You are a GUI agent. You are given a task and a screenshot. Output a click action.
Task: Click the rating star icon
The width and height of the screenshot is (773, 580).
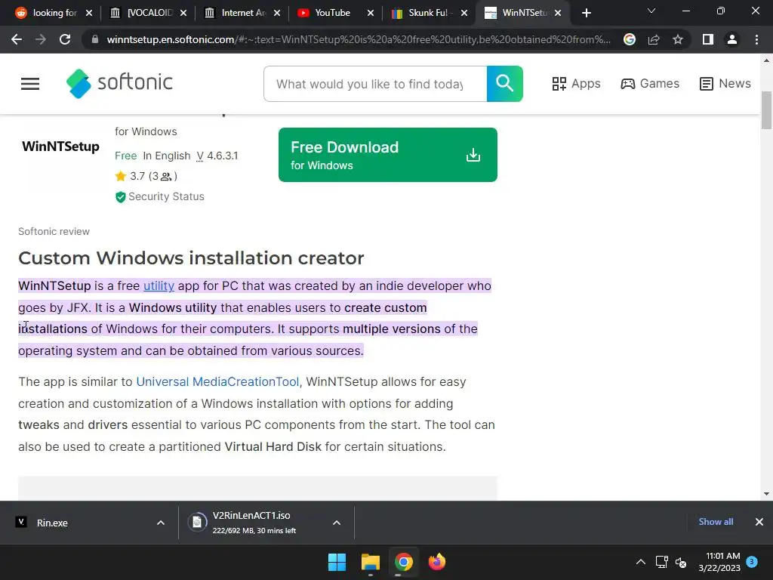pos(120,176)
